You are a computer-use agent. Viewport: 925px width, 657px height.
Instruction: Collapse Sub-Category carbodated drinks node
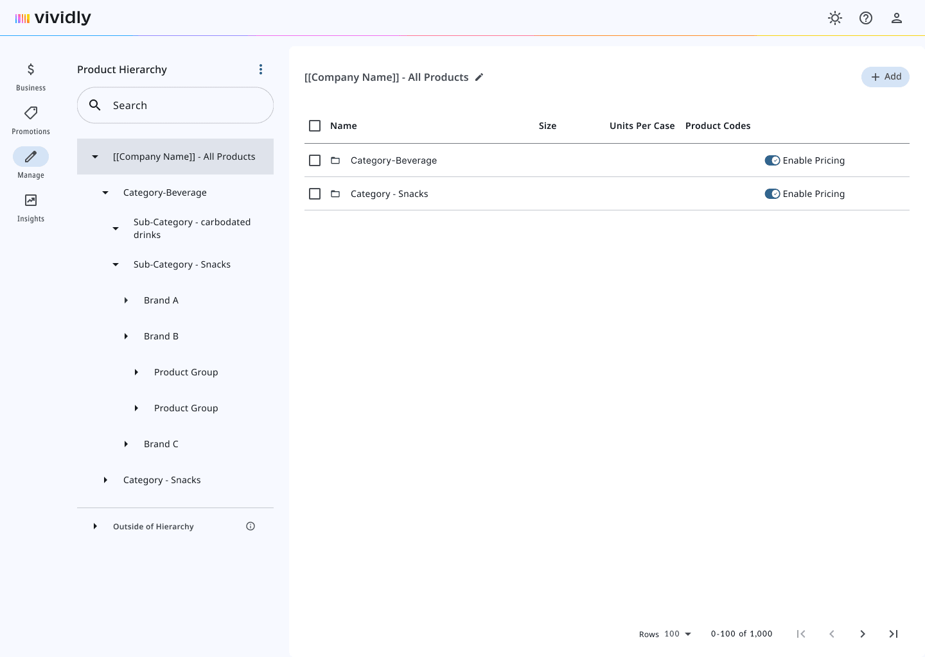[116, 228]
